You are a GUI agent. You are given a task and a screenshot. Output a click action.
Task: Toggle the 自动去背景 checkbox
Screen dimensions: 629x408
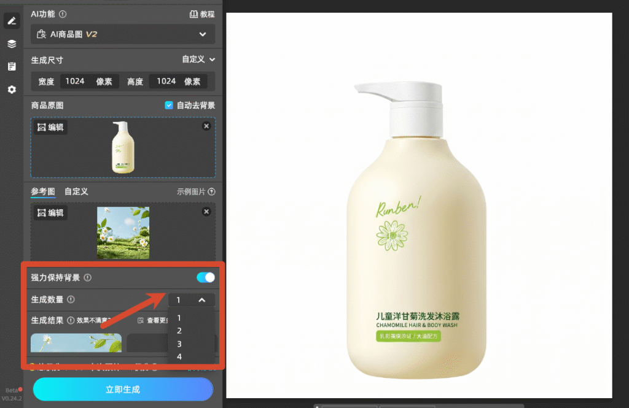point(169,105)
